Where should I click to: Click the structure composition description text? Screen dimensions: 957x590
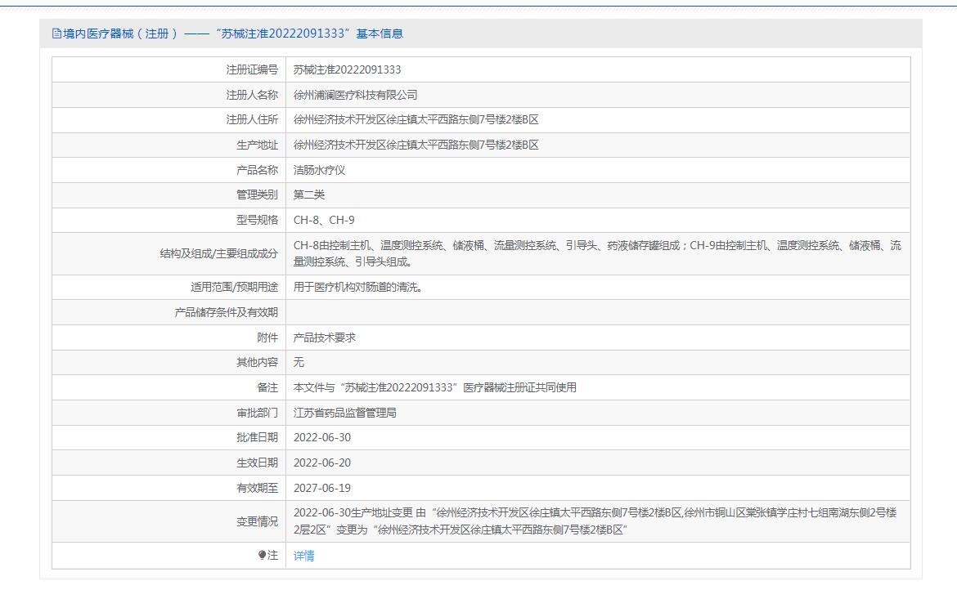coord(597,253)
